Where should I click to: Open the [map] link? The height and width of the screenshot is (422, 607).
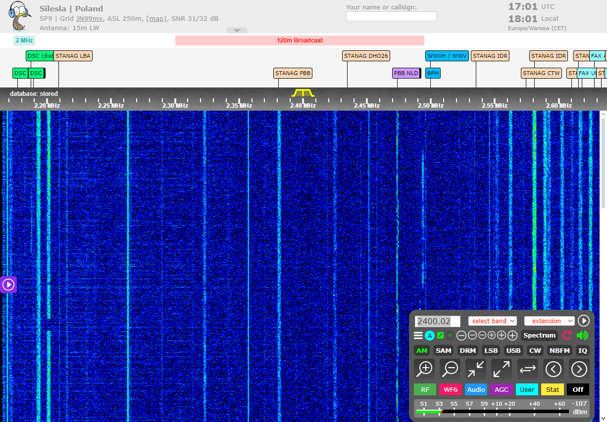click(156, 19)
